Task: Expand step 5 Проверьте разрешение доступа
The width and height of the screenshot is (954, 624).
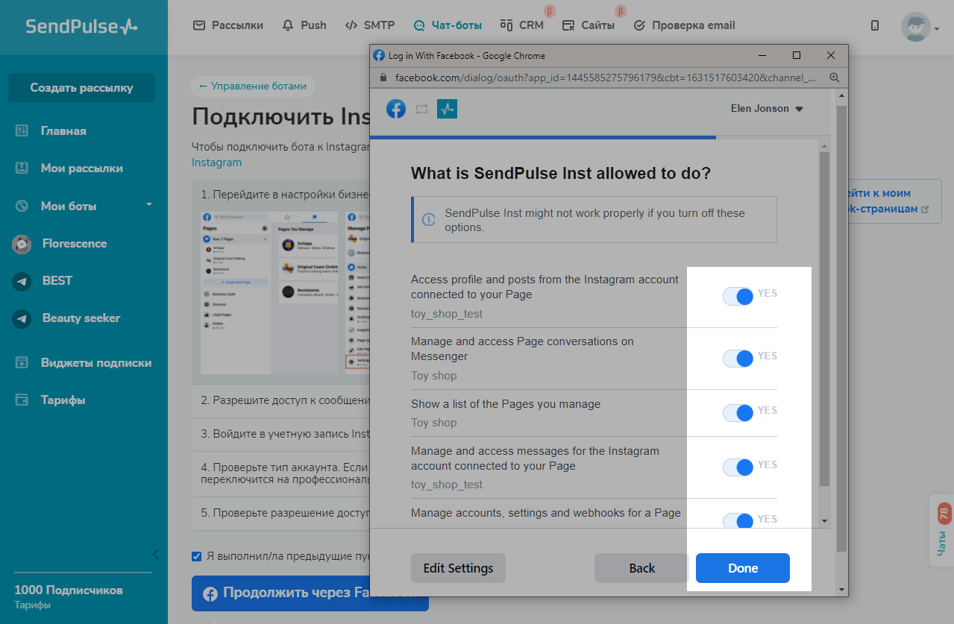Action: [x=281, y=513]
